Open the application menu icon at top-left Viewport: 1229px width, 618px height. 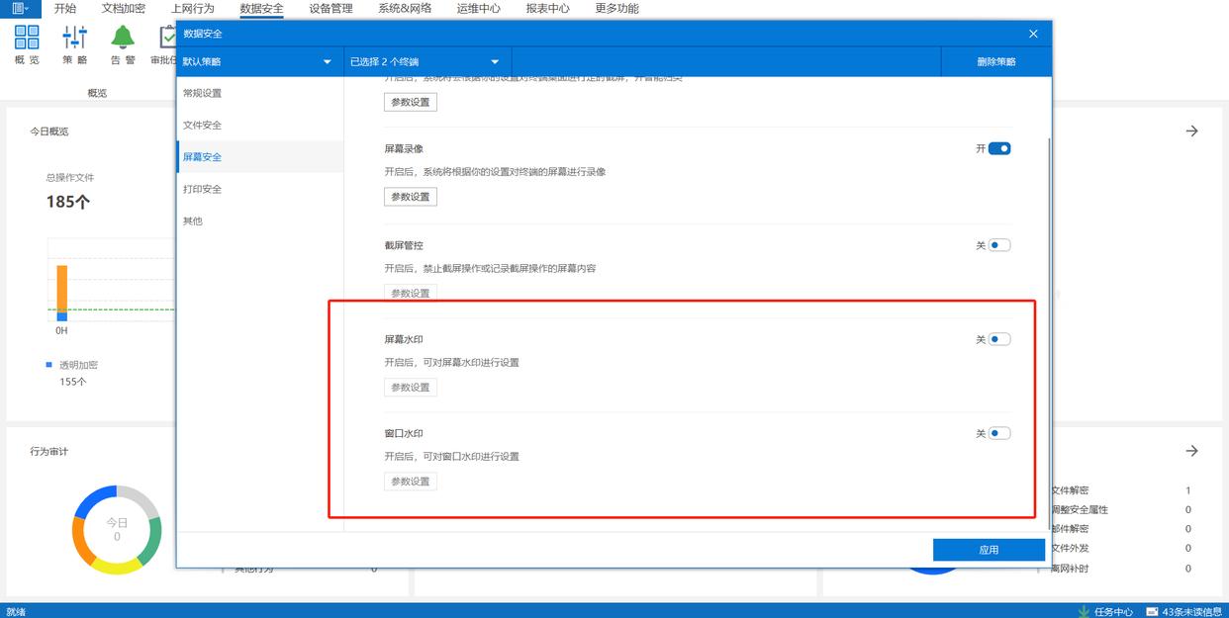(19, 8)
